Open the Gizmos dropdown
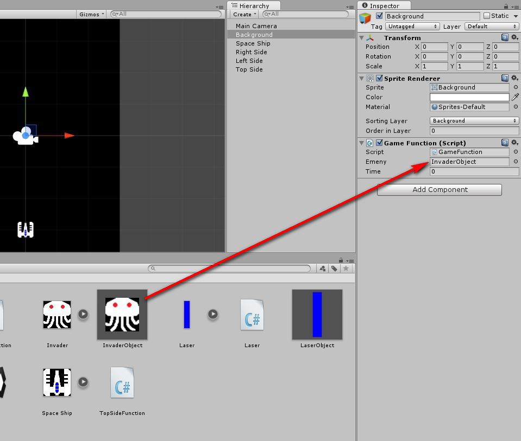This screenshot has height=441, width=521. point(92,14)
